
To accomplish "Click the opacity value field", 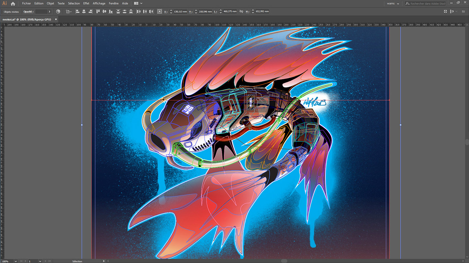I will click(41, 12).
